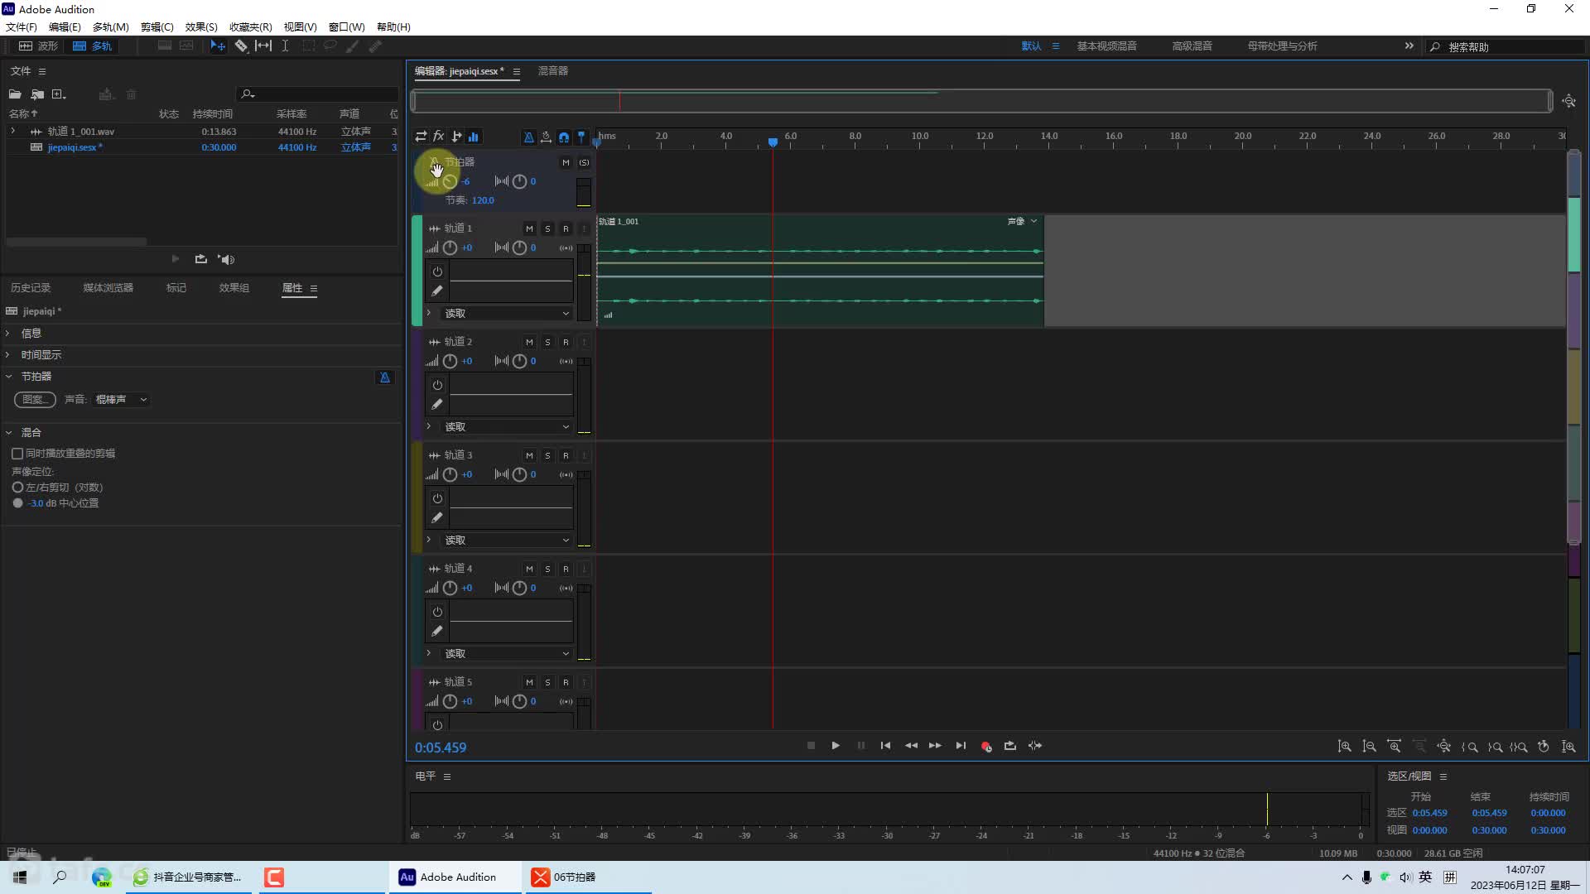1590x894 pixels.
Task: Move playhead to previous with rewind button
Action: tap(911, 746)
